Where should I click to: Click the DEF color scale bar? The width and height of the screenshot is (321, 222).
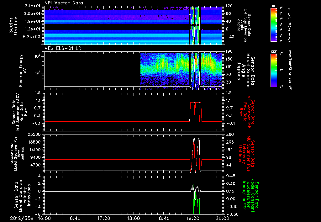click(274, 70)
